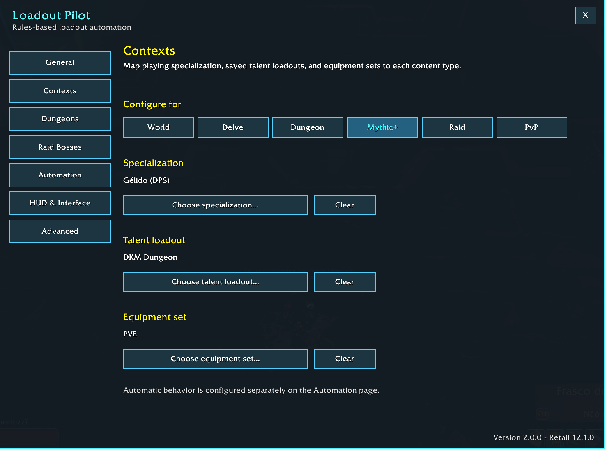Screen dimensions: 605x449
Task: Go to the Contexts page in sidebar
Action: [60, 91]
